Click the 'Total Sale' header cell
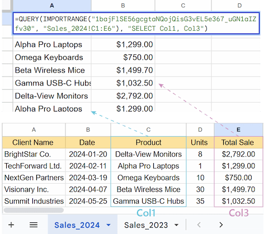 (x=238, y=142)
